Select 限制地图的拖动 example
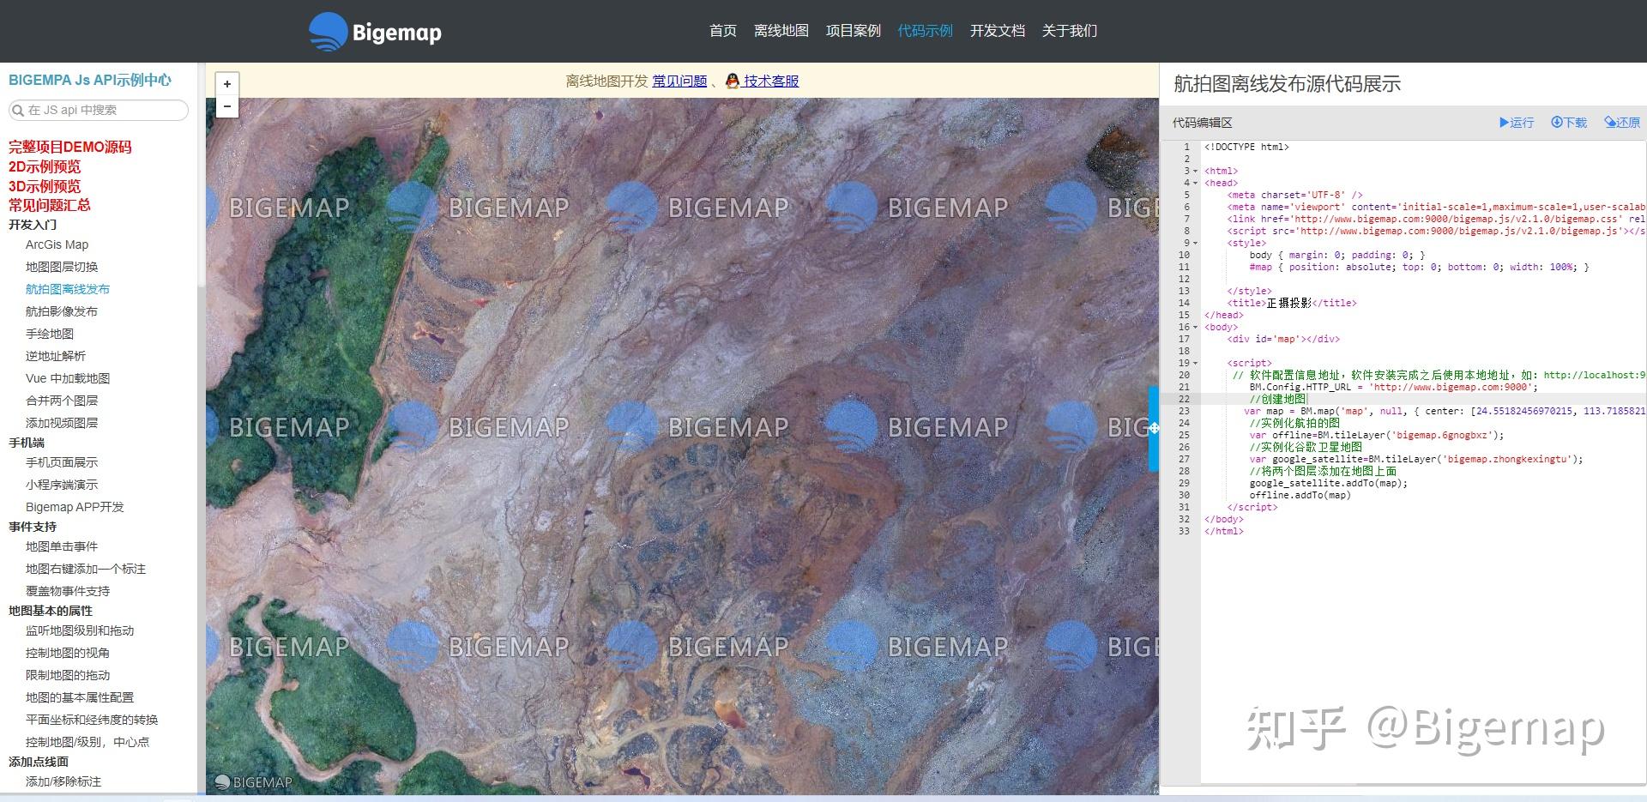Screen dimensions: 1647x802 pos(68,675)
